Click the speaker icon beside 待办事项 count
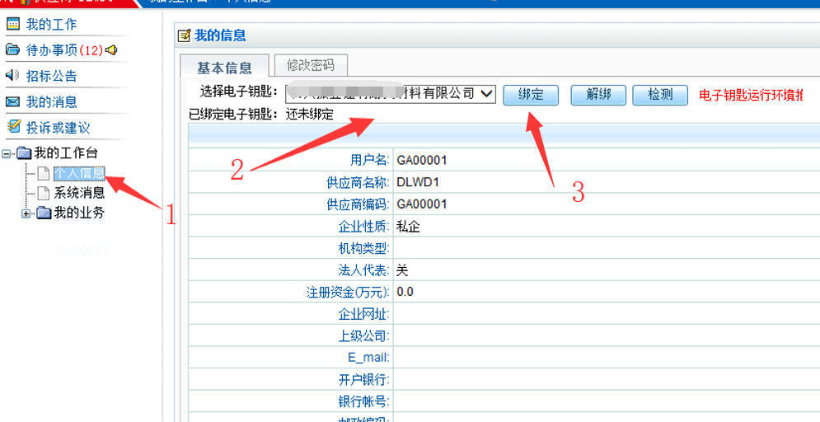 tap(111, 50)
